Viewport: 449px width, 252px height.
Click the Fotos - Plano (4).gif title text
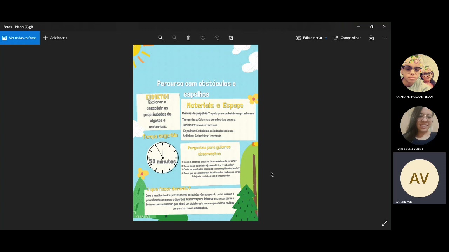(x=18, y=27)
